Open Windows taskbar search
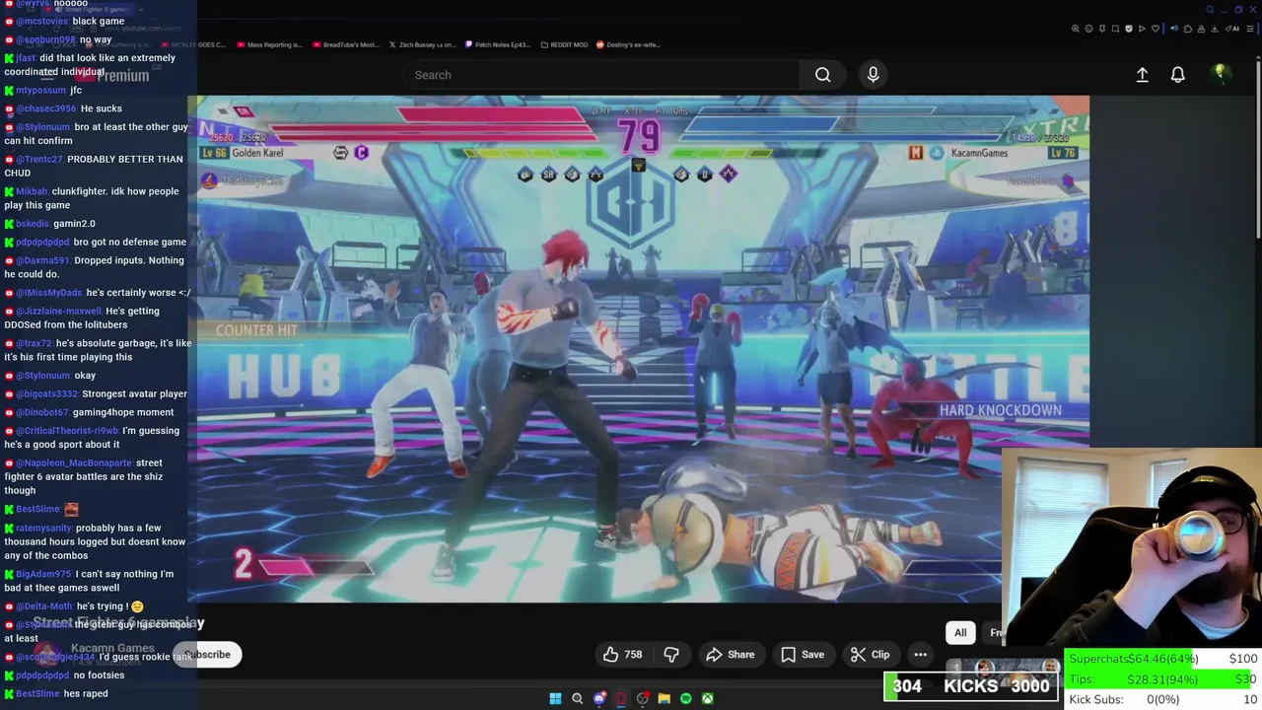Image resolution: width=1262 pixels, height=710 pixels. (x=577, y=698)
